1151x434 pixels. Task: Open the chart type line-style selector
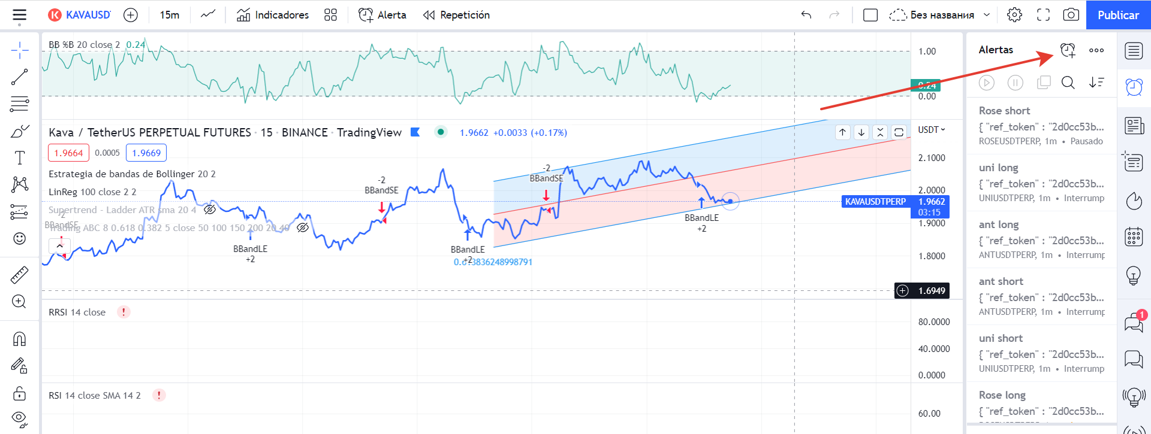click(x=208, y=15)
